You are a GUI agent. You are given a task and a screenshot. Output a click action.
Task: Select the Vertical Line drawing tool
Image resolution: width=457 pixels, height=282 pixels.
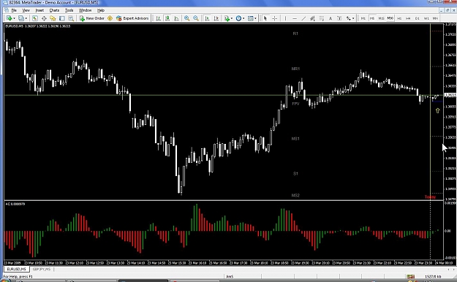[285, 18]
